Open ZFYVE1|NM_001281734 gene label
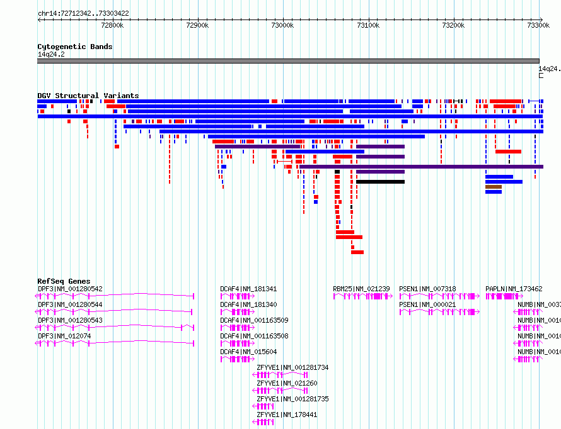The image size is (561, 429). coord(292,367)
